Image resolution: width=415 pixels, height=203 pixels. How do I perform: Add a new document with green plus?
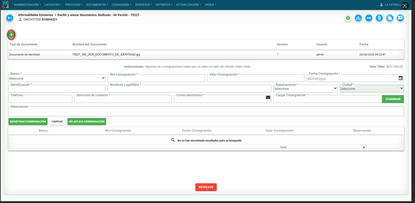click(x=11, y=35)
